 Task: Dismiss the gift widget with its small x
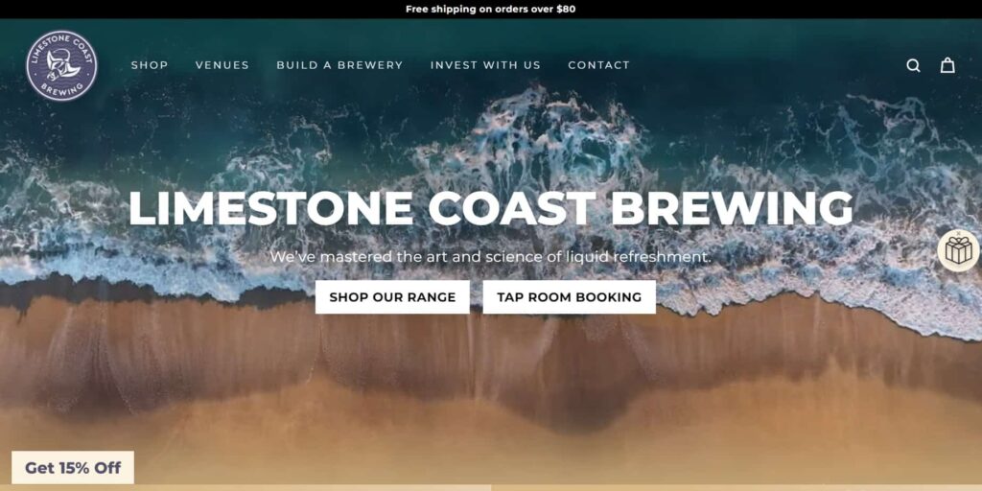click(958, 233)
